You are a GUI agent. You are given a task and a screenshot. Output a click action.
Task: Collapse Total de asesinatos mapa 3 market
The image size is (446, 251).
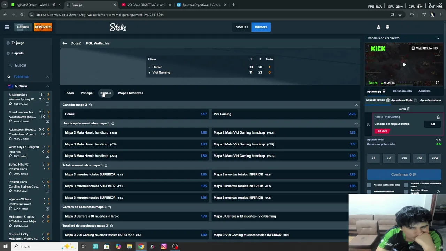pyautogui.click(x=356, y=165)
